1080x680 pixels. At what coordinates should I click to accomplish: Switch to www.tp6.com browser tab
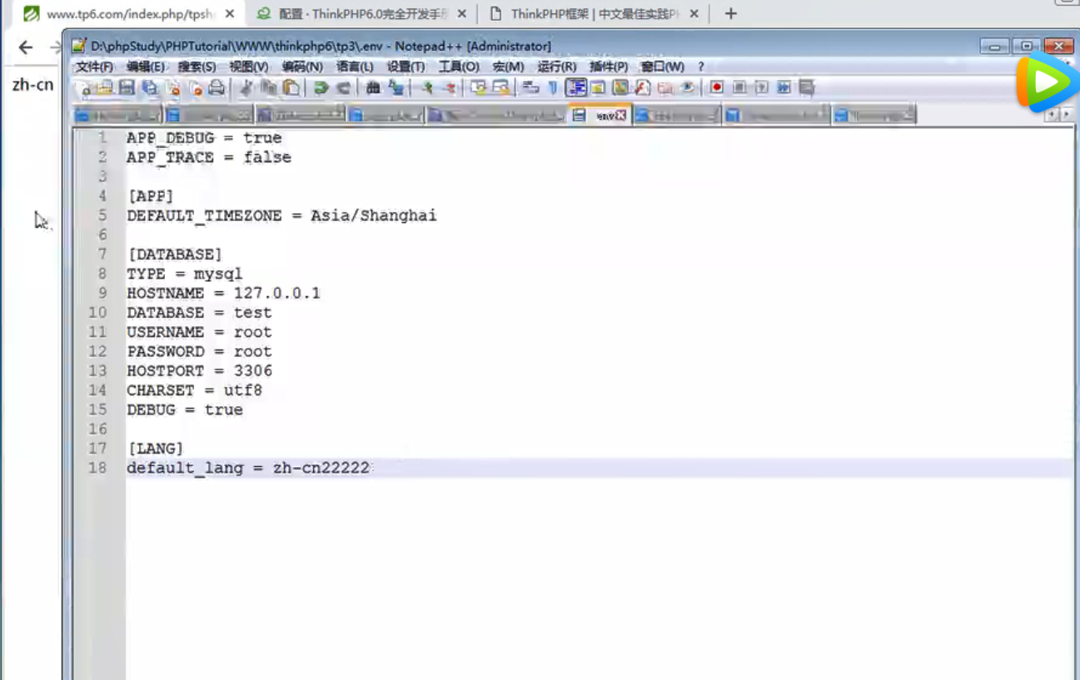point(129,14)
